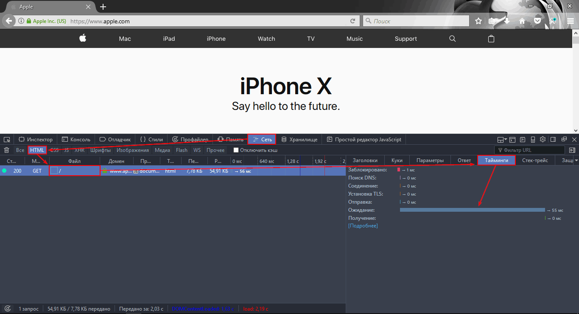Viewport: 579px width, 314px height.
Task: Open Простой редактор JavaScript tab
Action: 364,139
